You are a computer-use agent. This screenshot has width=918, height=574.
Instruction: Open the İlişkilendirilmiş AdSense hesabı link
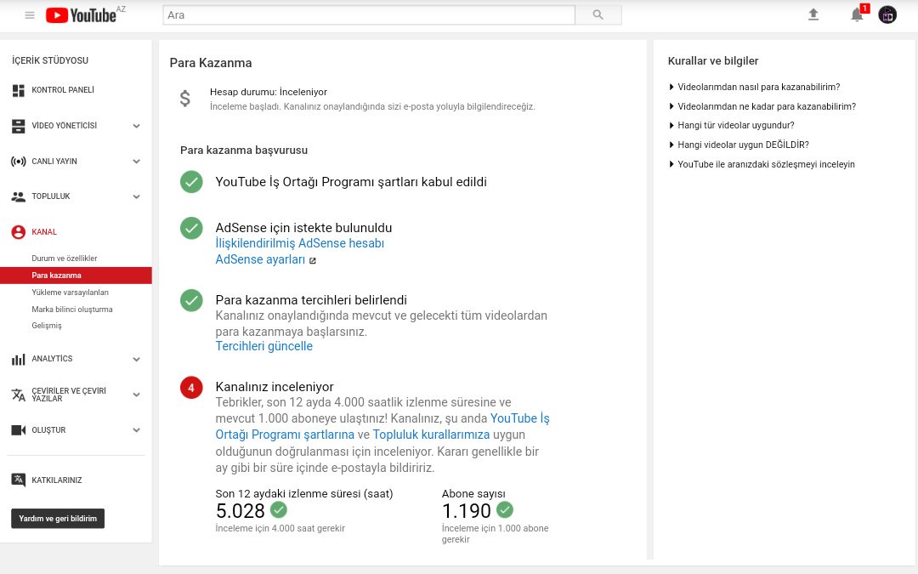300,244
